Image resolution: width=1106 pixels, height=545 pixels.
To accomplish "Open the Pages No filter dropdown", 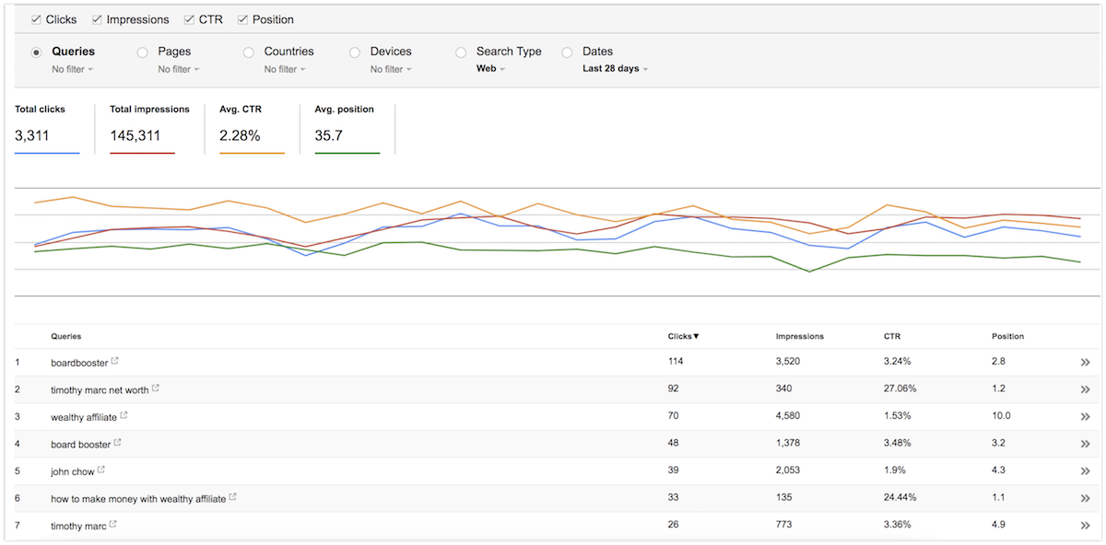I will coord(179,69).
